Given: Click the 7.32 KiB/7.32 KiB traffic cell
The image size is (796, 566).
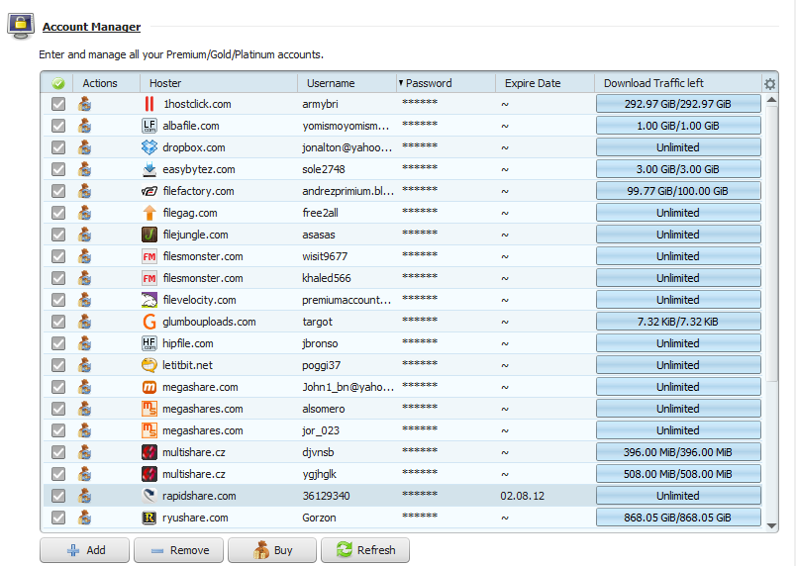Looking at the screenshot, I should pyautogui.click(x=678, y=322).
